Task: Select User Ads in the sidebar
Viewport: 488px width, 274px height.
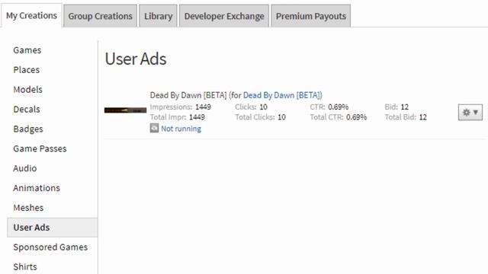Action: click(53, 228)
